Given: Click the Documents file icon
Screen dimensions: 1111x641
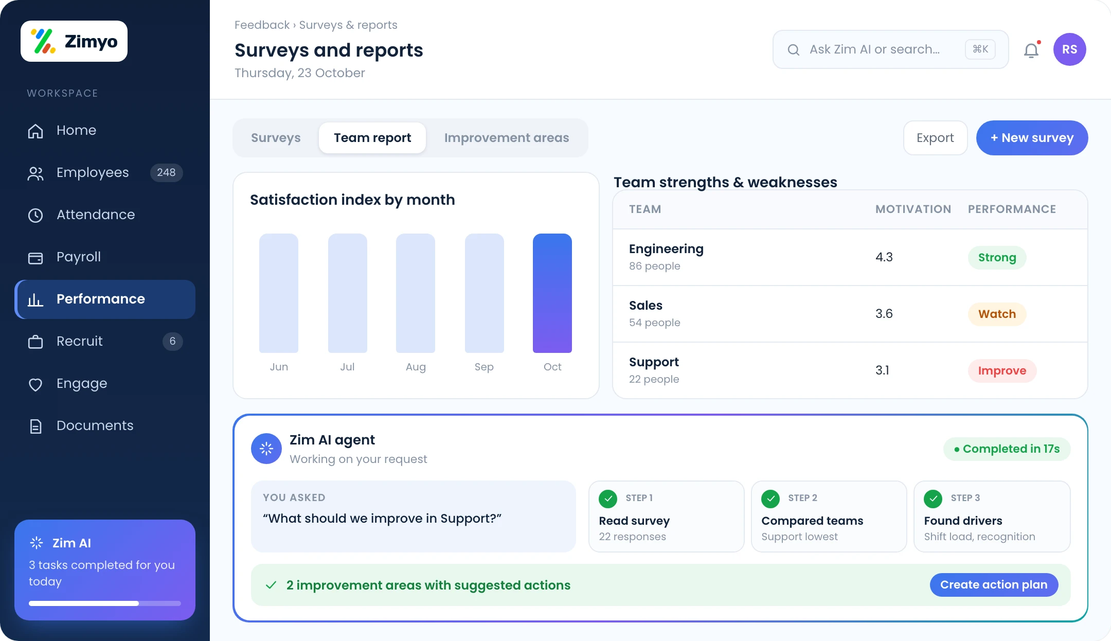Looking at the screenshot, I should tap(35, 426).
